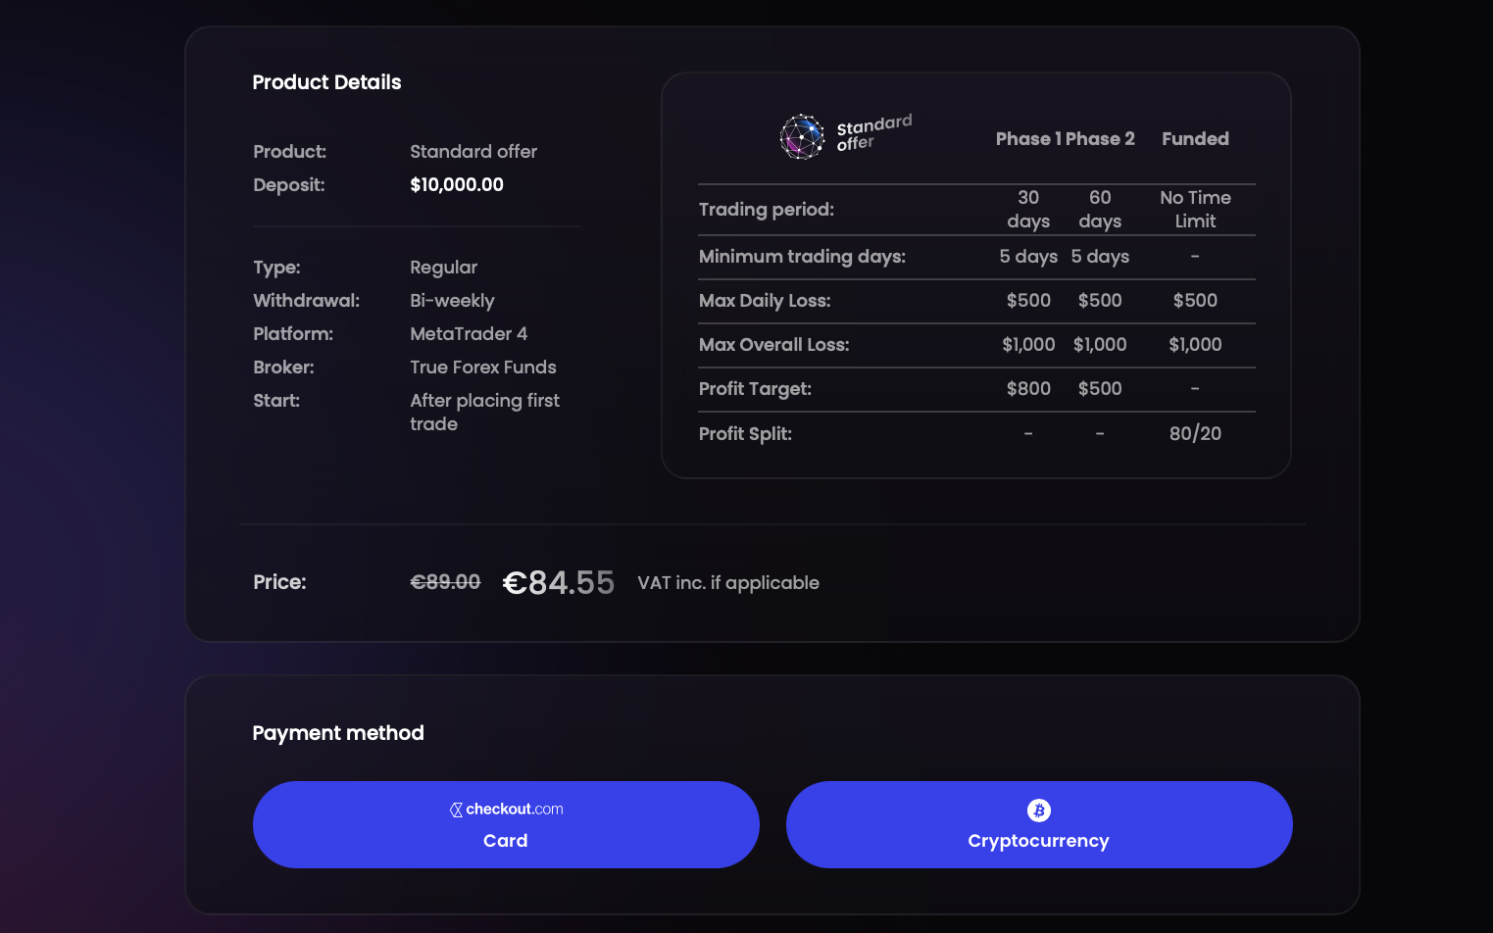This screenshot has width=1493, height=933.
Task: Click the Profit Target row label
Action: click(755, 389)
